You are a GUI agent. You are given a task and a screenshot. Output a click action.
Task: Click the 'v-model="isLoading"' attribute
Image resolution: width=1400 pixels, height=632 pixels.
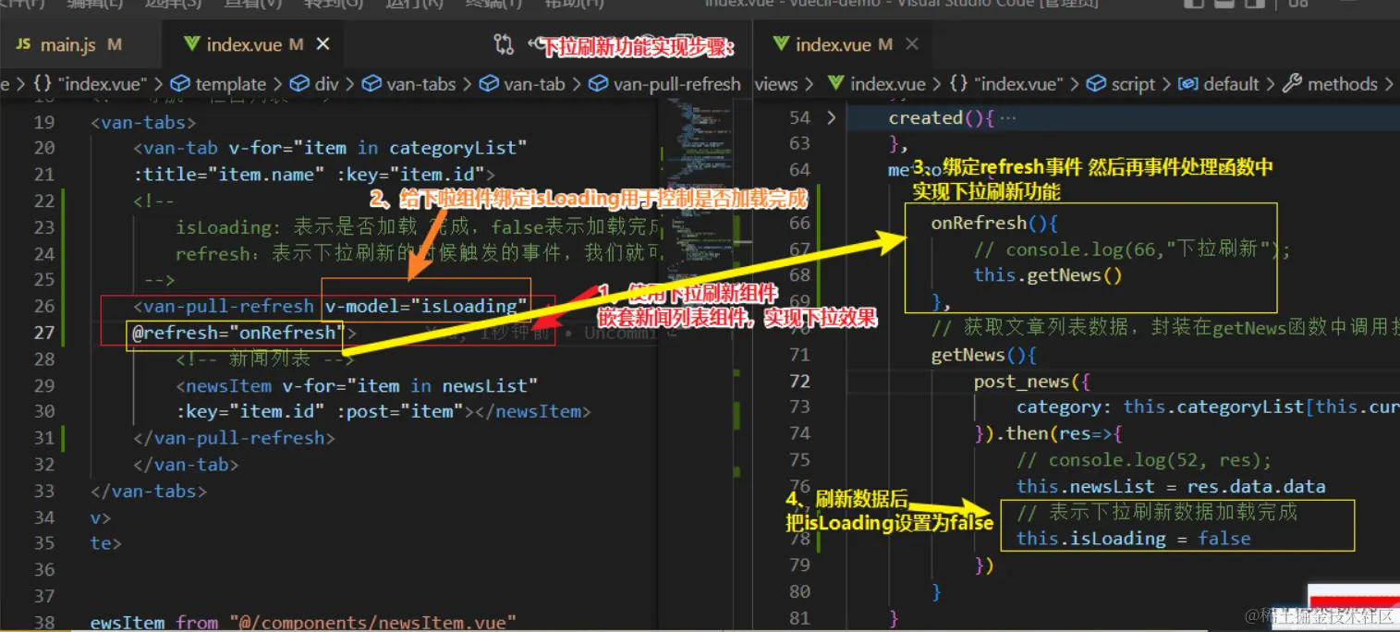click(426, 306)
